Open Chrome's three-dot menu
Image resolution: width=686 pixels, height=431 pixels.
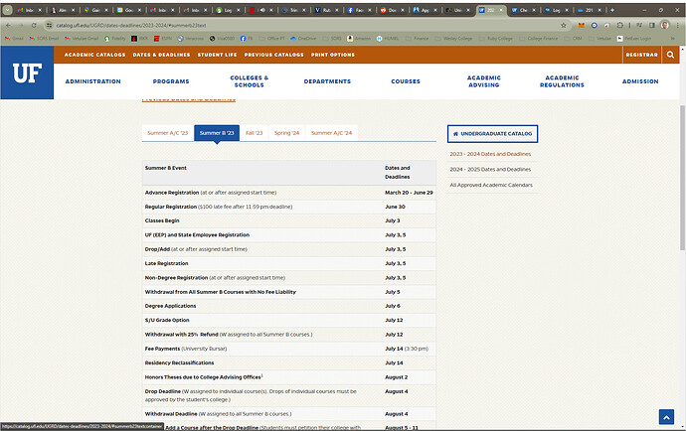(x=677, y=26)
